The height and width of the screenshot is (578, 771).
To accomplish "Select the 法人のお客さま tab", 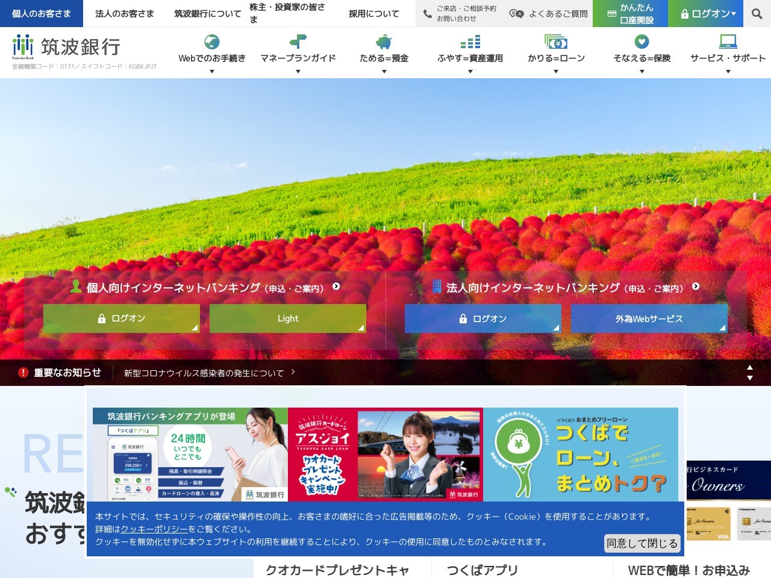I will tap(125, 13).
